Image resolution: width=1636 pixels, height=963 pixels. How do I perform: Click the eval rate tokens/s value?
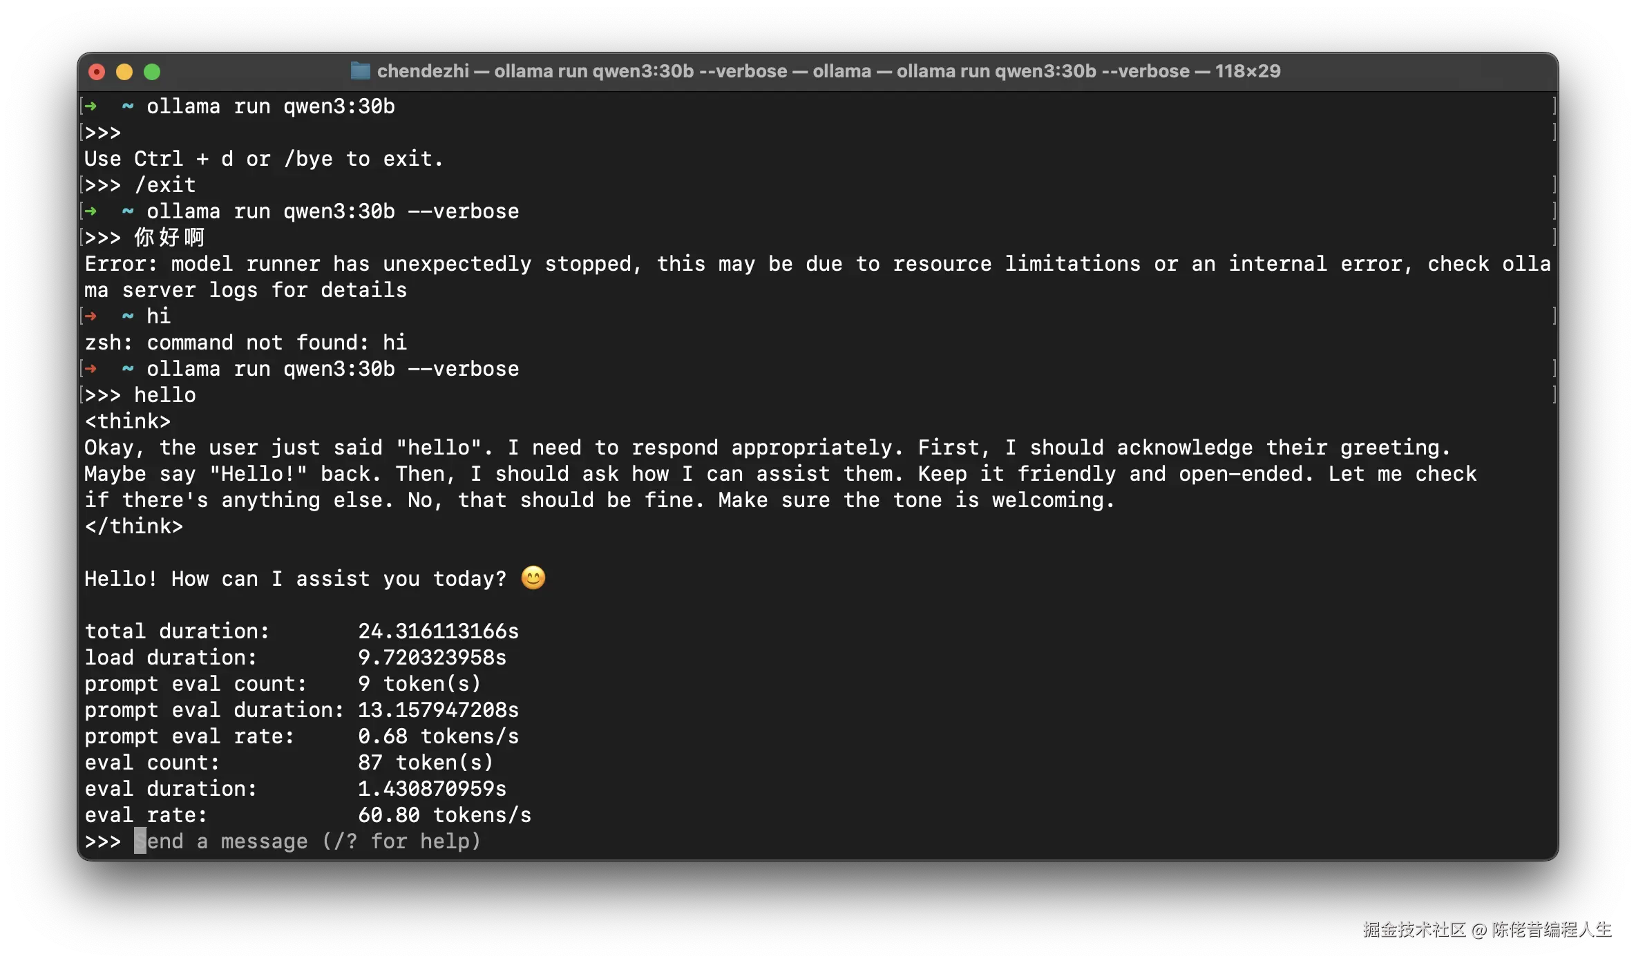pyautogui.click(x=444, y=815)
